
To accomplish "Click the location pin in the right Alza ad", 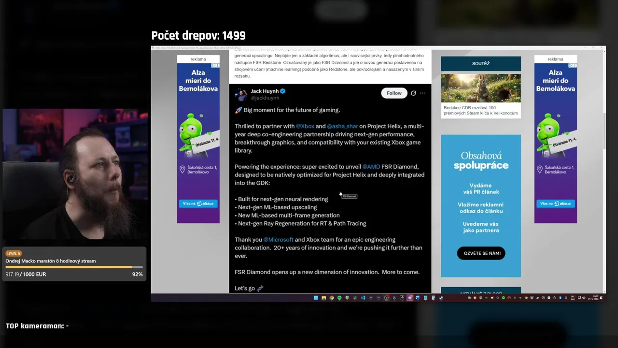I will (x=540, y=170).
